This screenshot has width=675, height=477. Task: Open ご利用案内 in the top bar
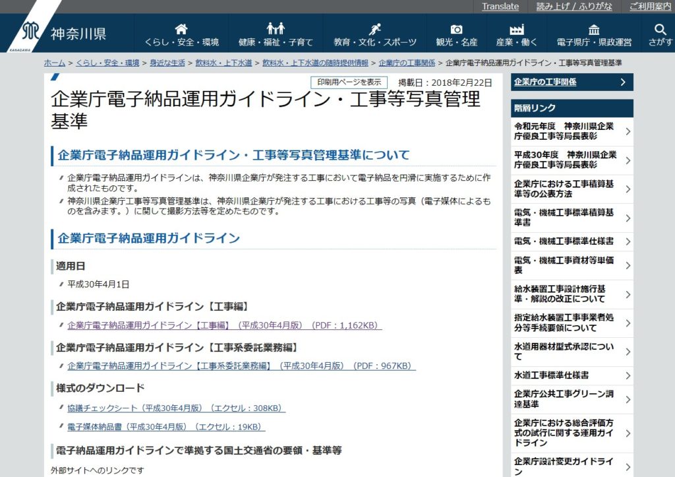[650, 7]
